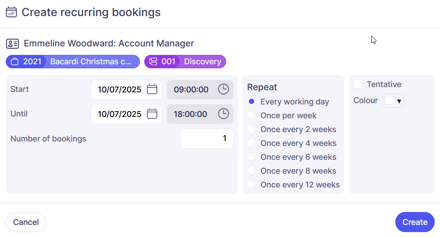Open the Start date calendar picker icon

tap(152, 89)
